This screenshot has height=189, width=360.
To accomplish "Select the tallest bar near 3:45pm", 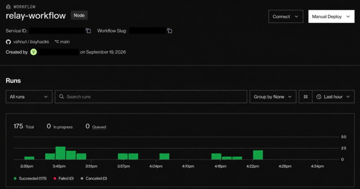I will [x=60, y=153].
